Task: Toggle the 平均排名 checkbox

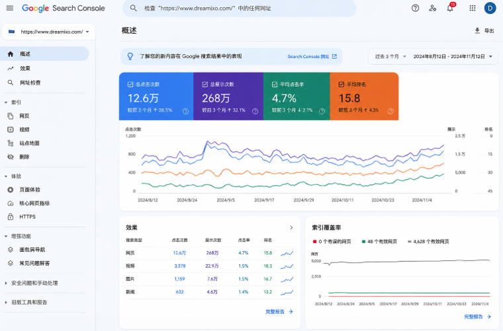Action: [x=342, y=85]
